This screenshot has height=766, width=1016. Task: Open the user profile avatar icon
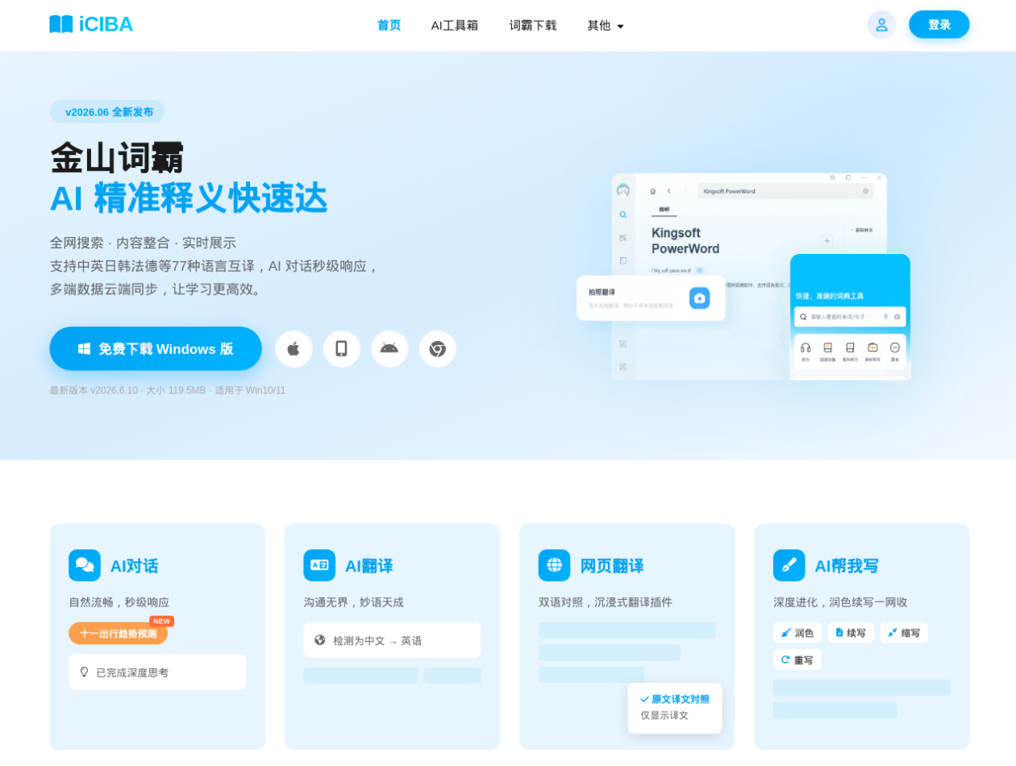pos(881,25)
